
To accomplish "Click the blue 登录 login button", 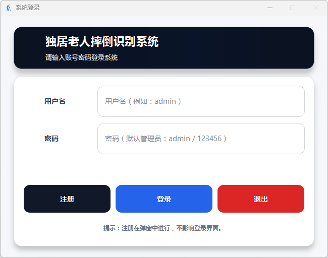I will click(x=164, y=199).
